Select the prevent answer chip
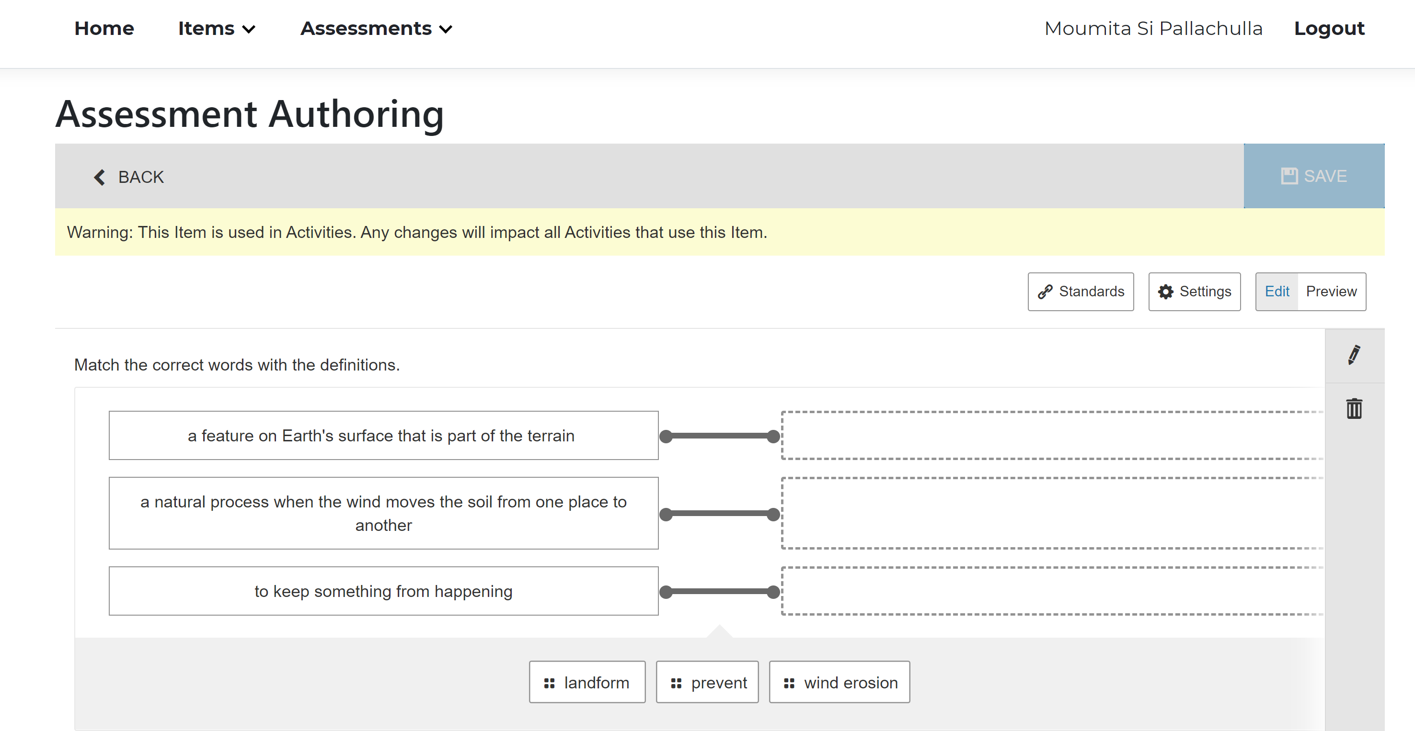This screenshot has width=1415, height=731. tap(707, 682)
